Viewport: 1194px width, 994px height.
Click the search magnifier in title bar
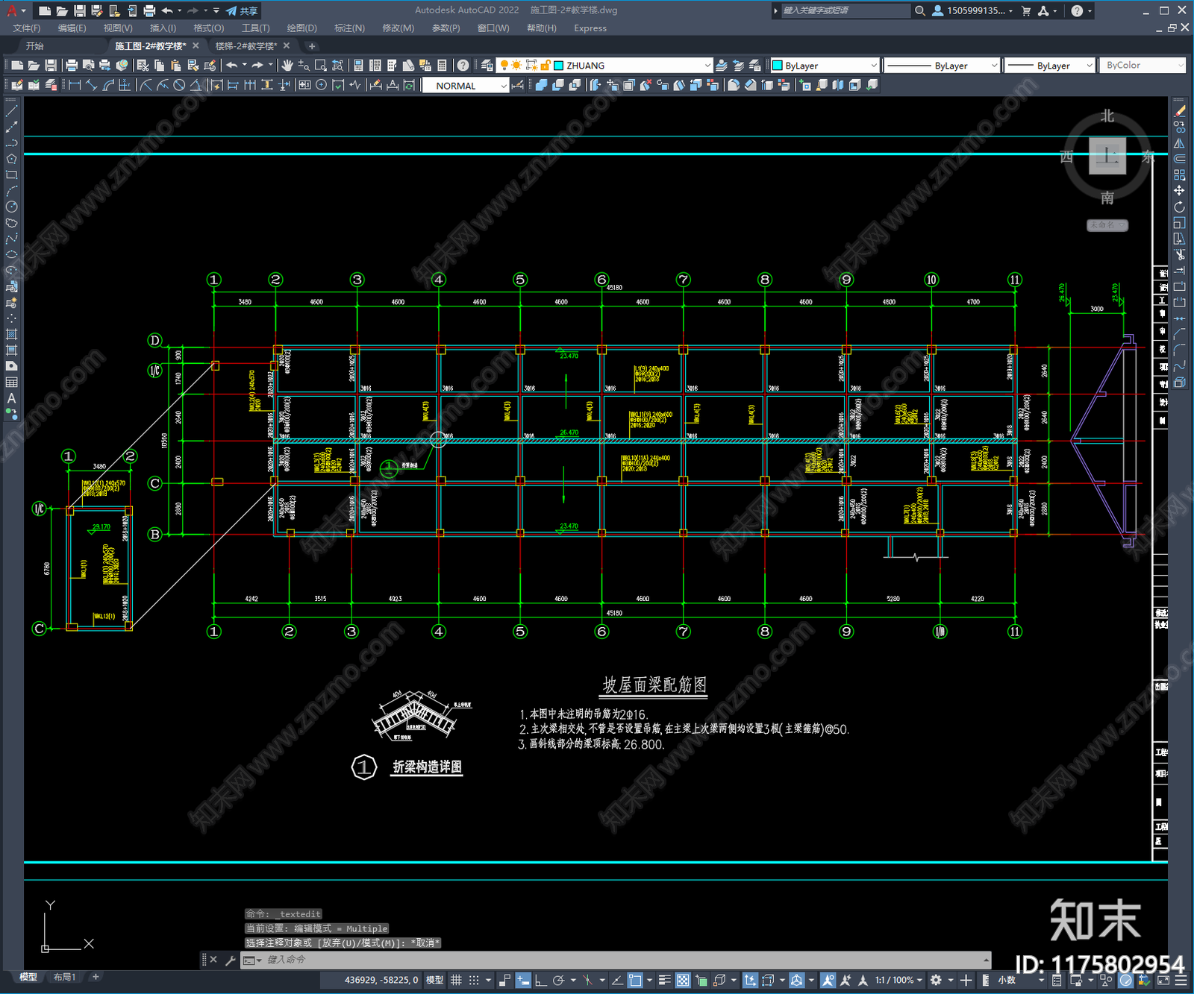920,10
